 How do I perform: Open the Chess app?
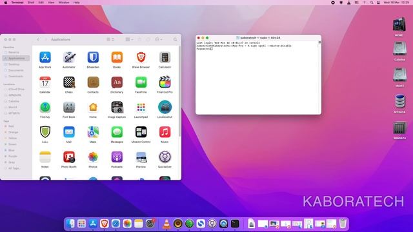click(69, 82)
